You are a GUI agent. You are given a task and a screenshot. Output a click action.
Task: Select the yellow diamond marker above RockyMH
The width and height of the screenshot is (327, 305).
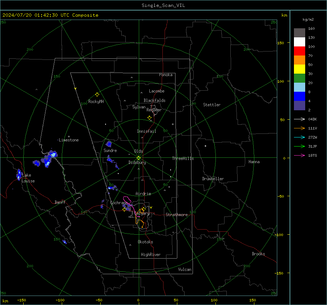(97, 95)
